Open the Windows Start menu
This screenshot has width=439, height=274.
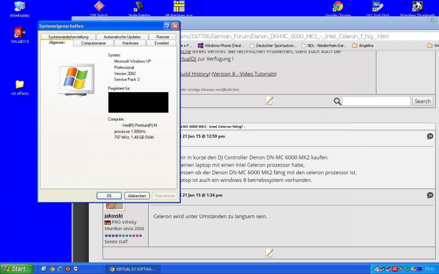pos(15,269)
